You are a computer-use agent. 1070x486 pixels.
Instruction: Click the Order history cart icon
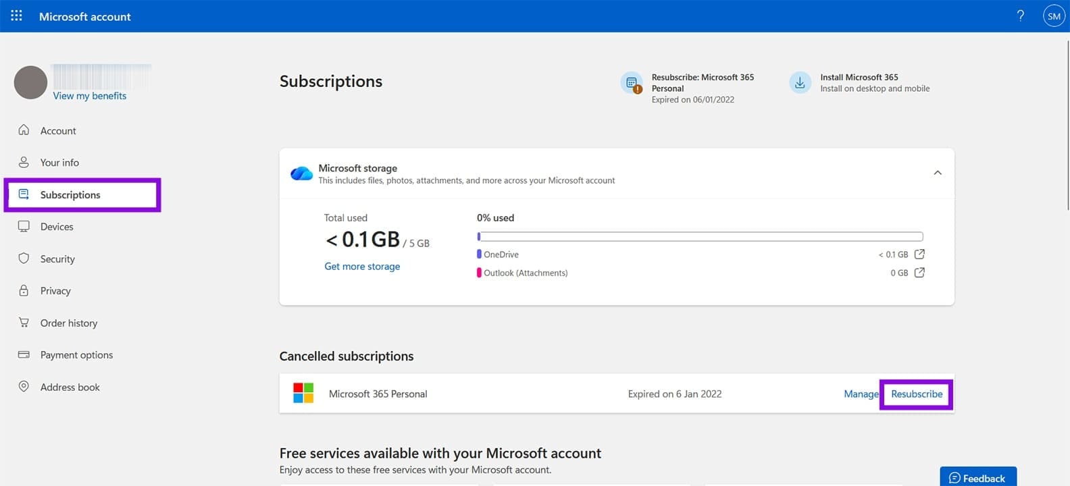pyautogui.click(x=24, y=323)
